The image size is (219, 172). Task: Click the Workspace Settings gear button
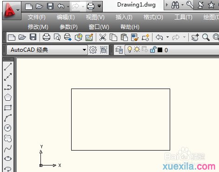click(93, 50)
